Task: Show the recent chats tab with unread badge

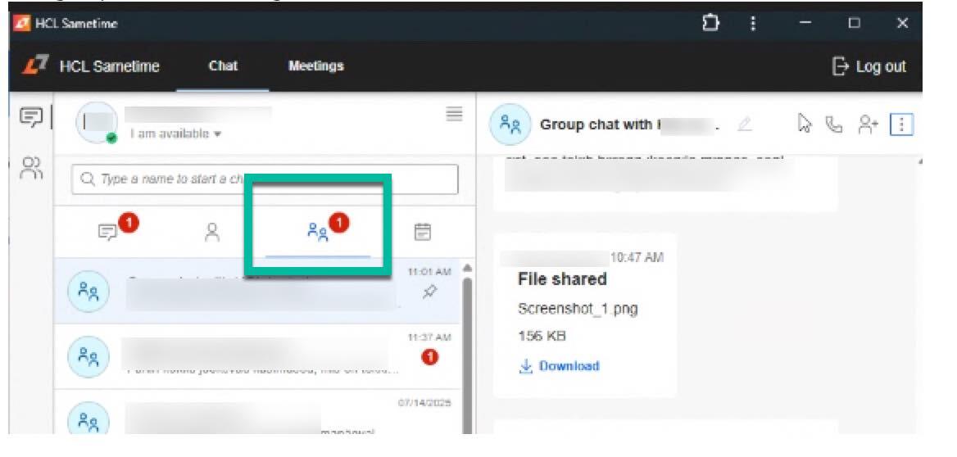Action: 108,233
